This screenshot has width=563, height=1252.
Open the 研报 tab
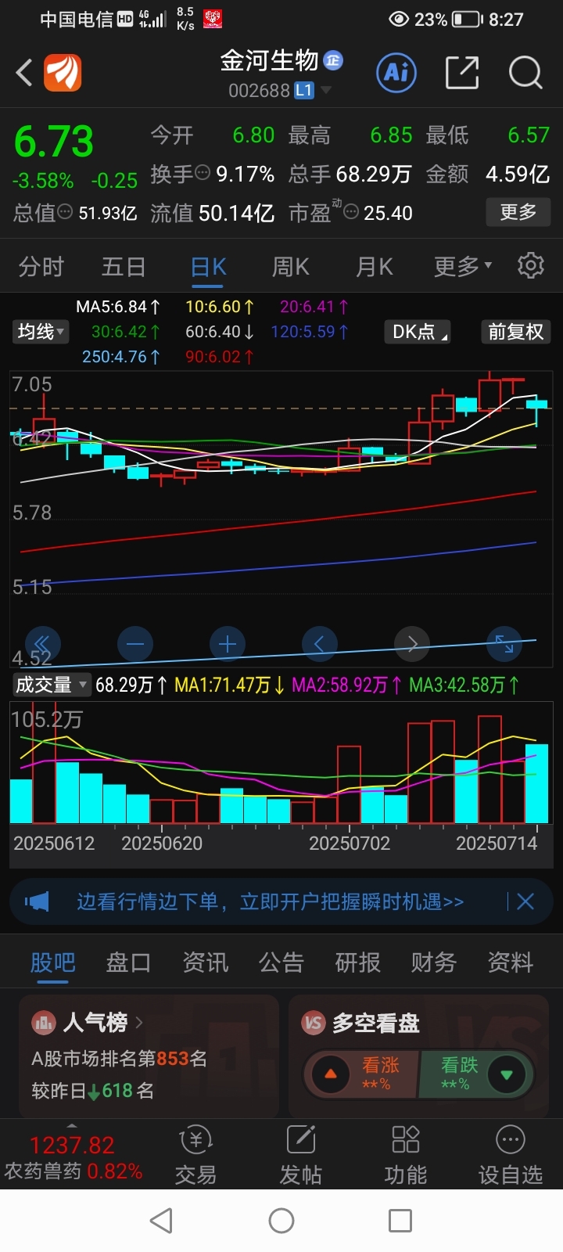(357, 962)
